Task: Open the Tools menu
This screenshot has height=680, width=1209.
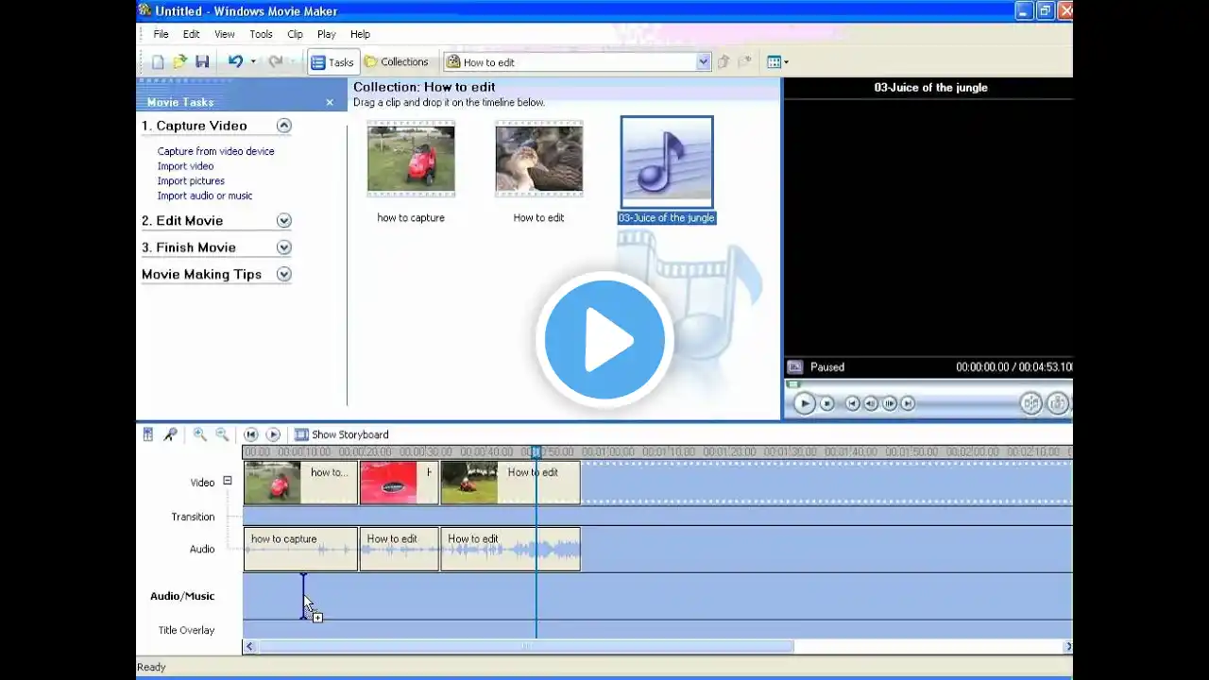Action: pos(261,34)
